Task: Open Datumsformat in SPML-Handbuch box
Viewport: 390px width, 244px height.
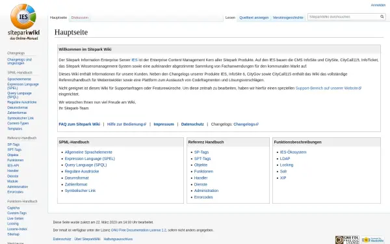Action: tap(77, 178)
